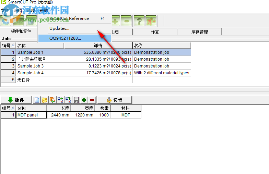The height and width of the screenshot is (174, 269).
Task: Open the 帮助 menu
Action: point(44,11)
